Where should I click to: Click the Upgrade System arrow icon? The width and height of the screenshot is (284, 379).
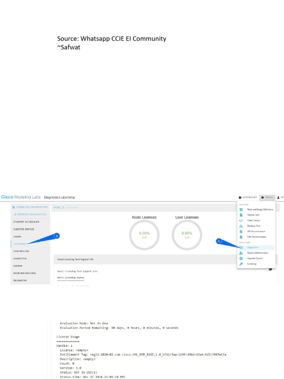point(241,258)
